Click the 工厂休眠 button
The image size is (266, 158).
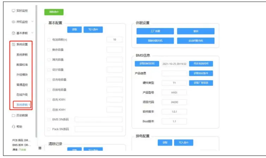pos(155,31)
